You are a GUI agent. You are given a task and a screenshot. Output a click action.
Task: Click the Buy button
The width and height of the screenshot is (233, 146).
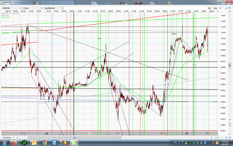coord(215,8)
